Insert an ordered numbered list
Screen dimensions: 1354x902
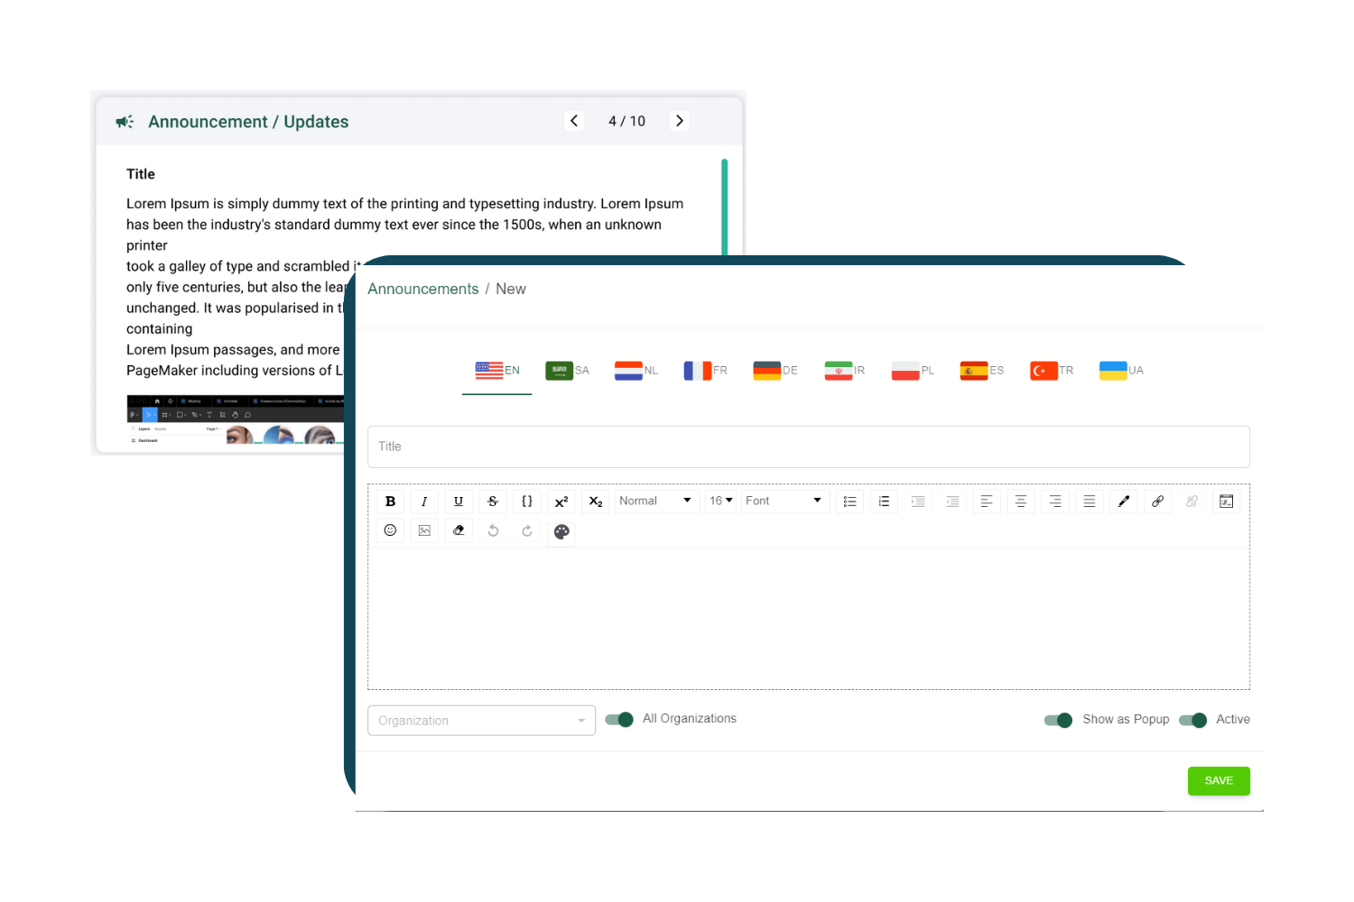click(884, 502)
